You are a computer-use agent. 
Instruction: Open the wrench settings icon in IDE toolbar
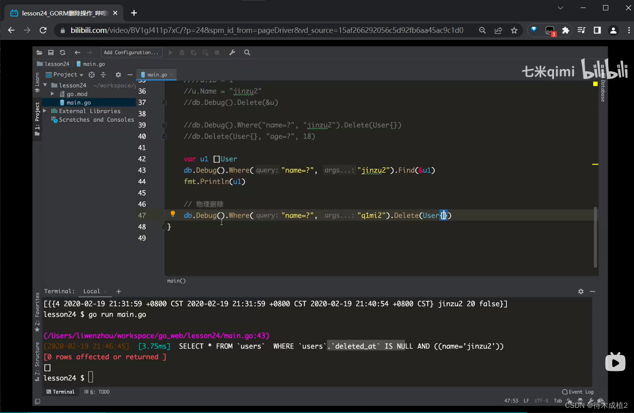point(232,53)
